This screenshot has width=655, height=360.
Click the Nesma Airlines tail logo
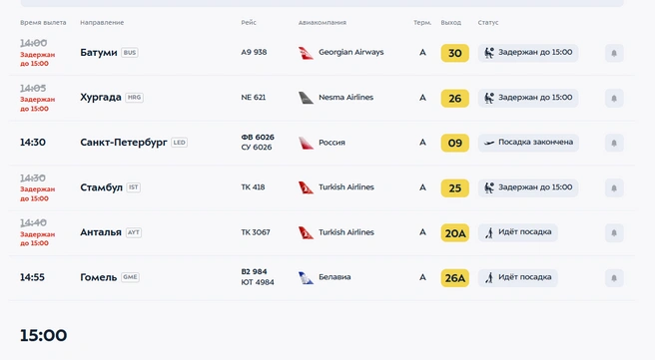point(306,98)
